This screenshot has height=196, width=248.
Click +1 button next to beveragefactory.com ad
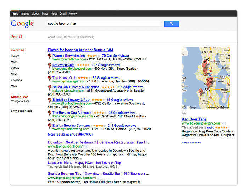tap(223, 123)
